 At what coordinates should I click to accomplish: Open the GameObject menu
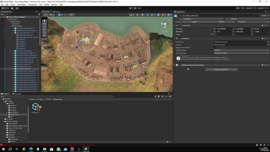(x=22, y=5)
